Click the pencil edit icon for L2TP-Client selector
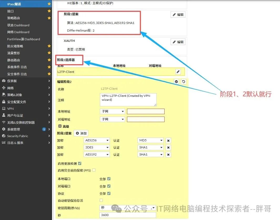The width and height of the screenshot is (280, 220). (178, 71)
